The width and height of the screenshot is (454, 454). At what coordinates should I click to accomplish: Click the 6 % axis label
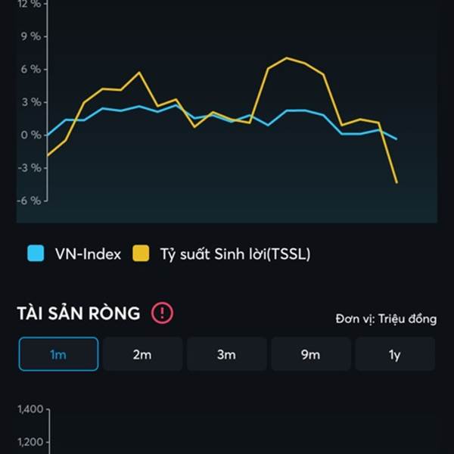click(x=31, y=69)
